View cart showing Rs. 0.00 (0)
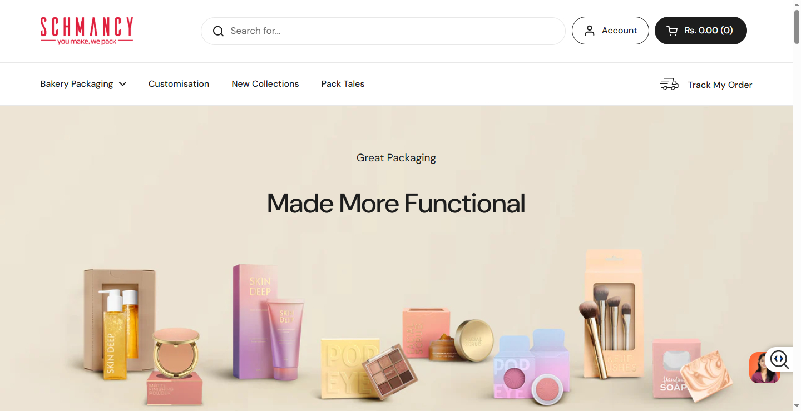The width and height of the screenshot is (801, 411). tap(701, 31)
